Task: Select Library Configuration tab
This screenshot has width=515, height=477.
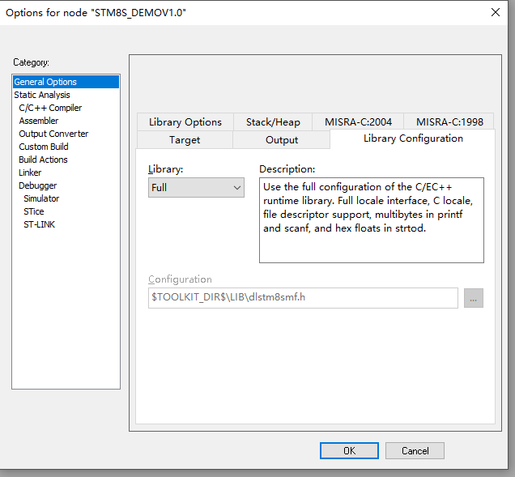Action: (413, 138)
